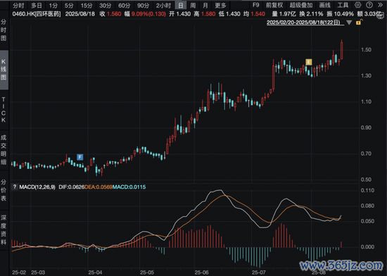Select the 15分 interval tab
Viewport: 387px width, 276px height.
point(87,5)
